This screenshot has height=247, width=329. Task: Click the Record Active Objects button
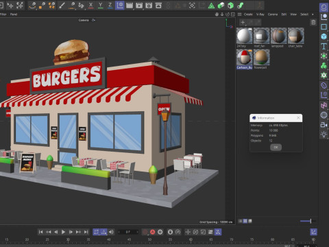coord(145,232)
